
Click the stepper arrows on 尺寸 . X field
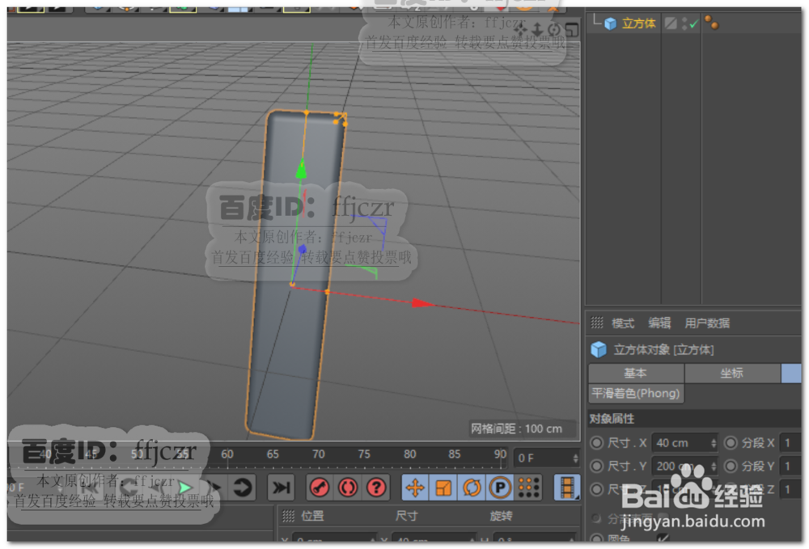[714, 443]
